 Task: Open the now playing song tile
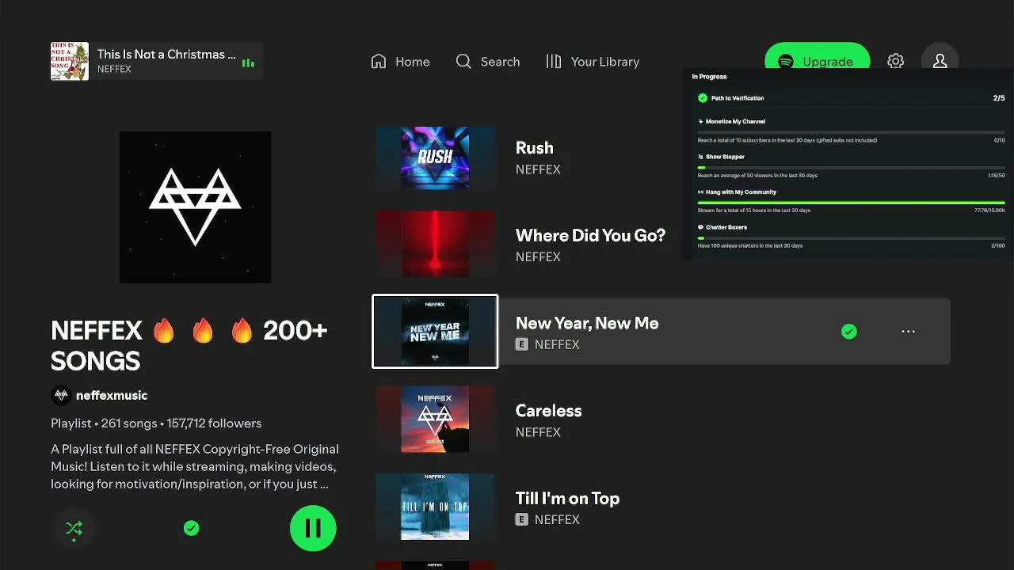coord(157,62)
